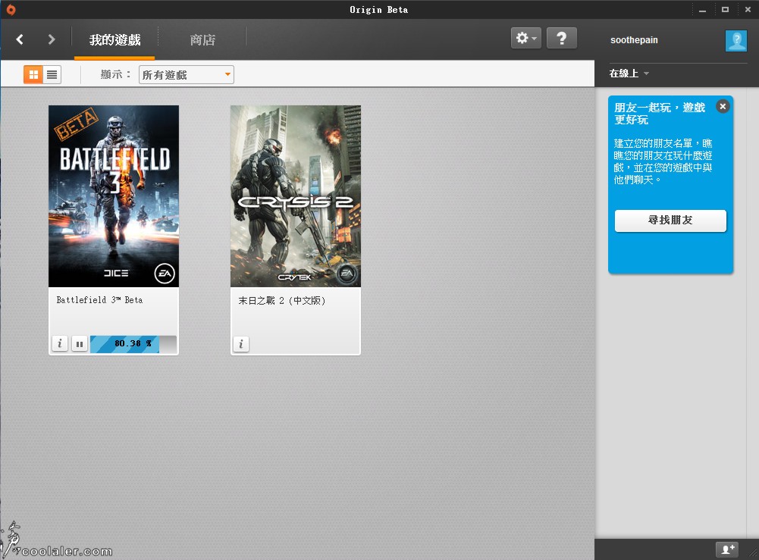Open help with the question mark button
759x560 pixels.
[562, 38]
